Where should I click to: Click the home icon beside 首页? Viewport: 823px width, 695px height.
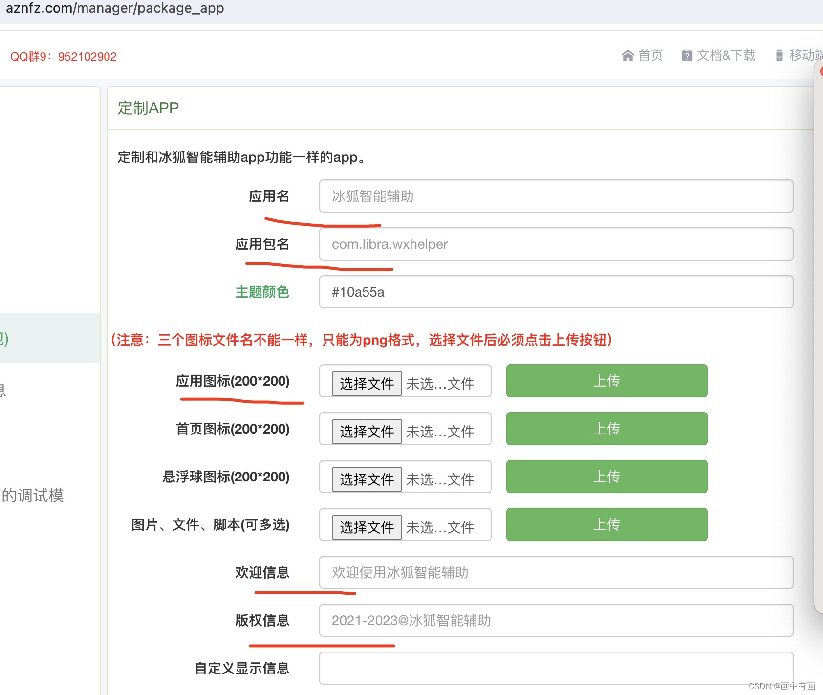click(x=628, y=56)
